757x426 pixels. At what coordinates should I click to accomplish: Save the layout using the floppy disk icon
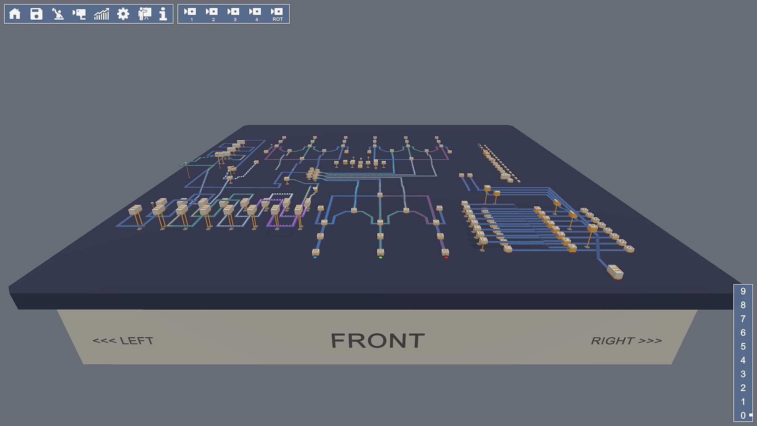click(36, 14)
